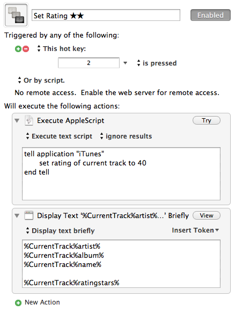Click the macro icon image well
This screenshot has height=311, width=235.
16,15
